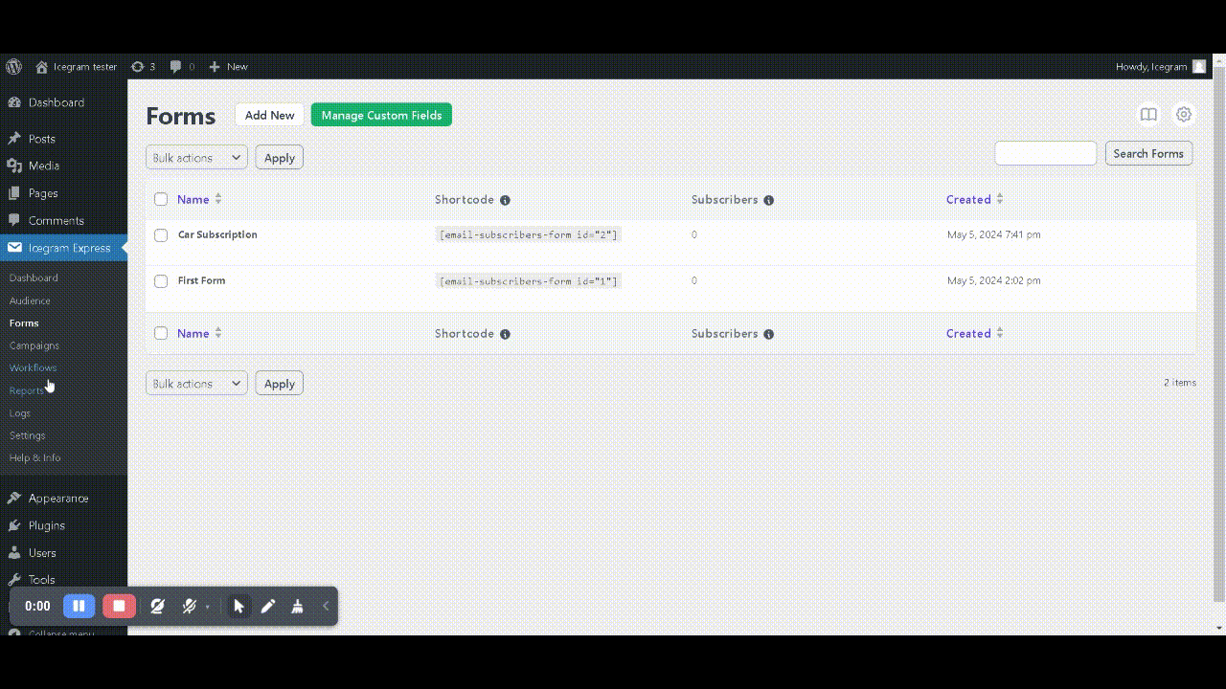Open the Appearance menu

click(57, 499)
